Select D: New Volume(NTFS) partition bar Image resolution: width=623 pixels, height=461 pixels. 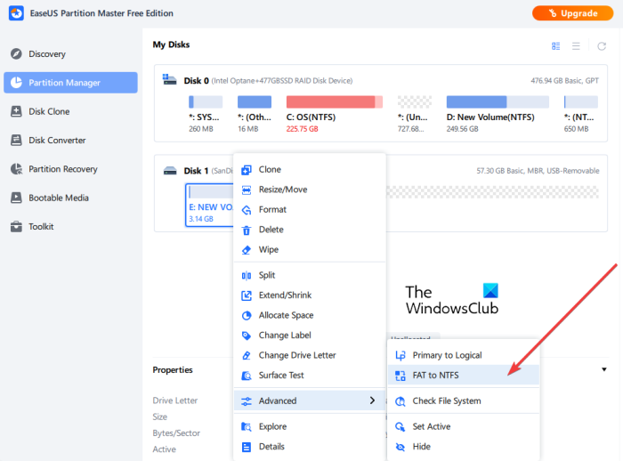498,102
